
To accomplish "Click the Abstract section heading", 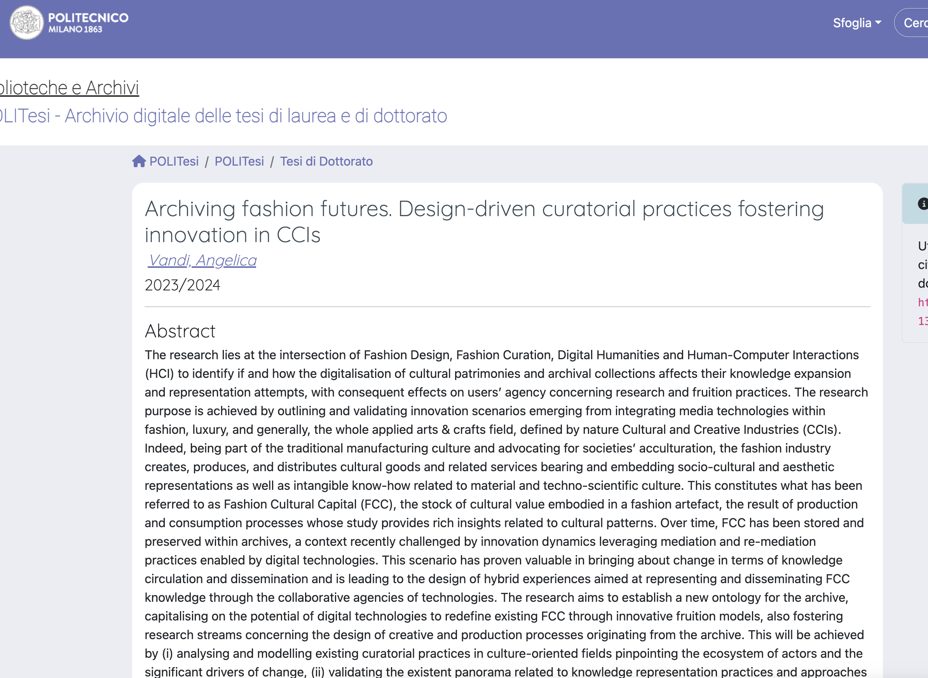I will (180, 331).
